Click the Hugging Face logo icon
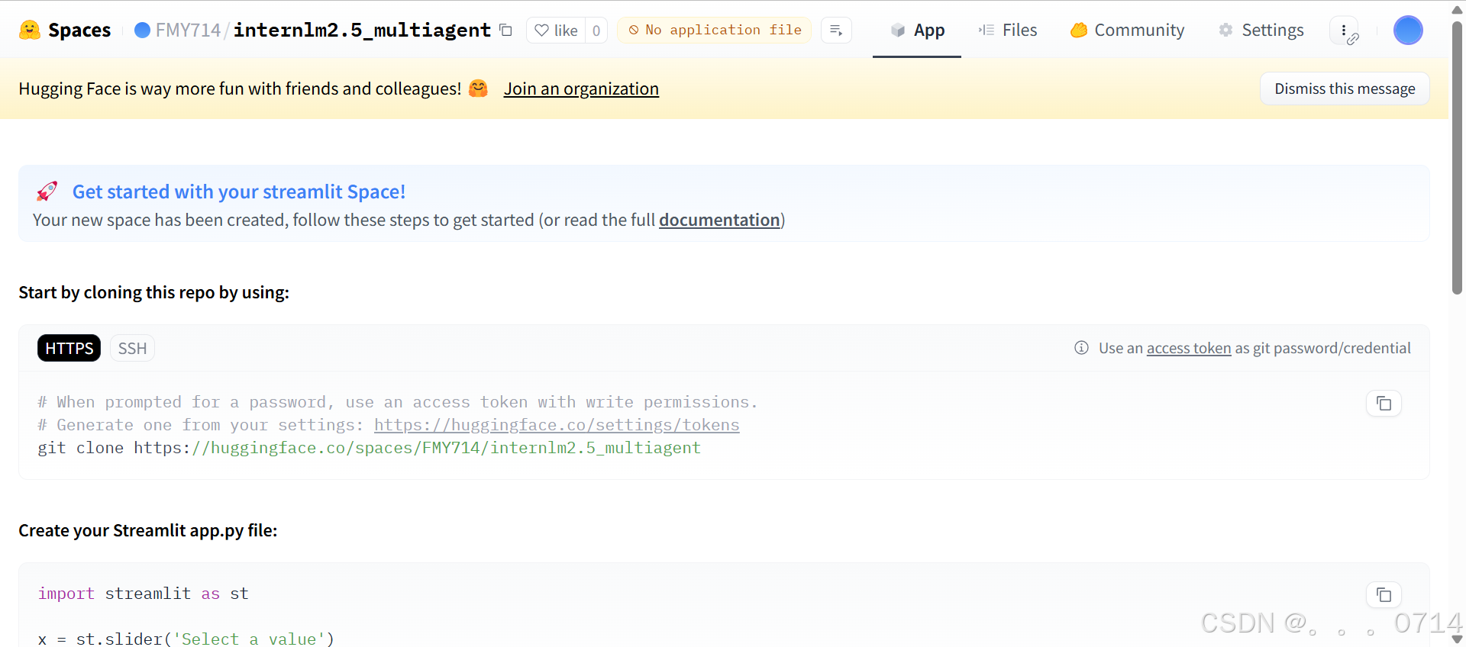The width and height of the screenshot is (1466, 647). 30,30
